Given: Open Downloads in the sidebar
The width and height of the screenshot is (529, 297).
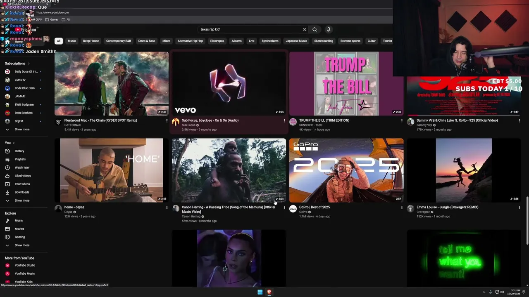Looking at the screenshot, I should click(22, 192).
